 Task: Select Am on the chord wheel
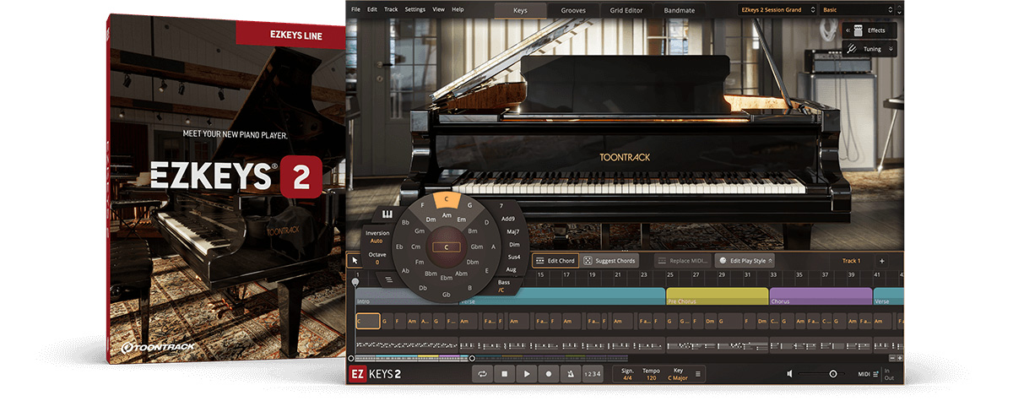pos(447,215)
